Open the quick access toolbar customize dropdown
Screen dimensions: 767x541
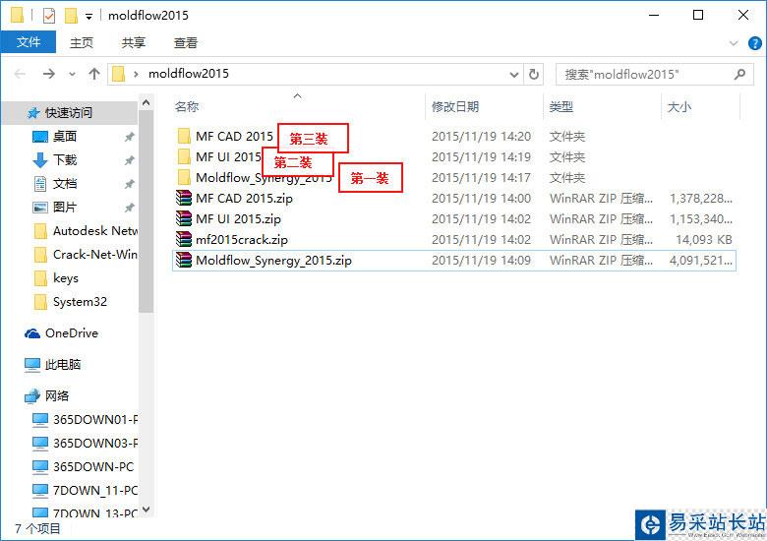click(x=89, y=17)
